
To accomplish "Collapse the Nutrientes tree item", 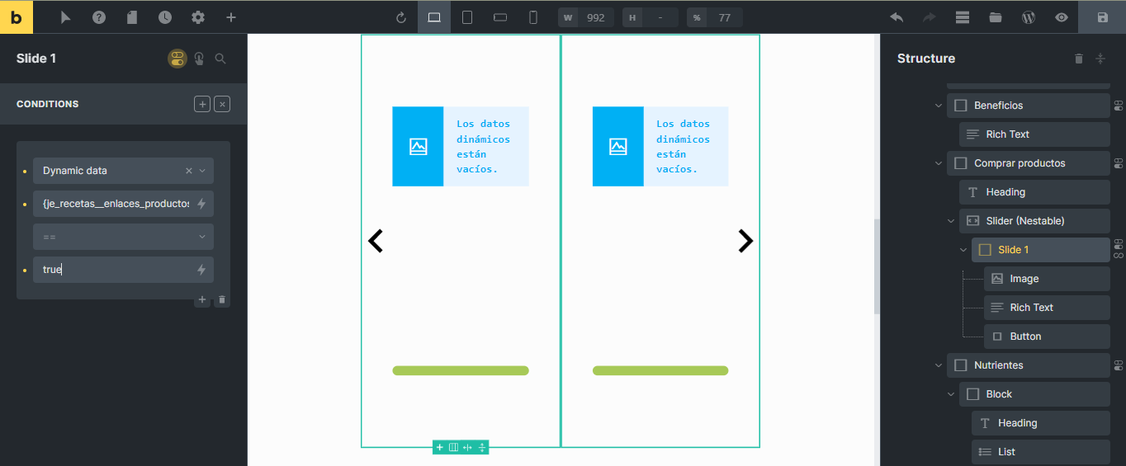I will point(939,365).
